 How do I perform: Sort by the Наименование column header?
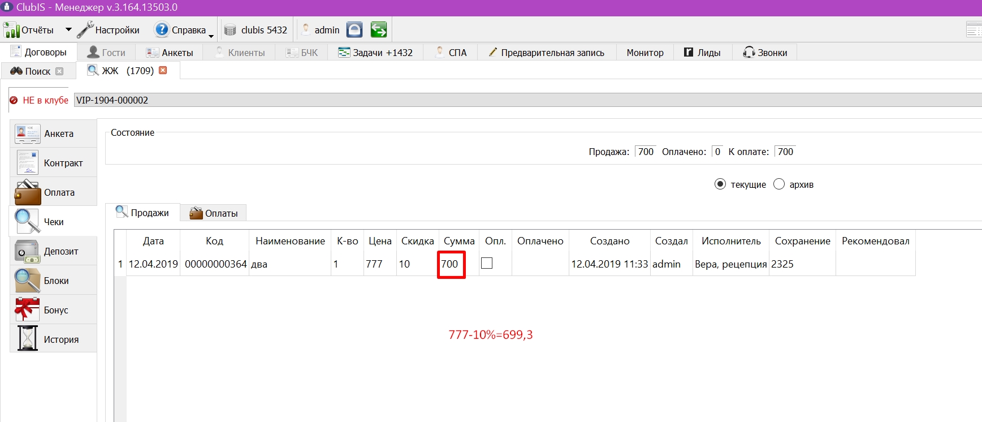tap(290, 241)
